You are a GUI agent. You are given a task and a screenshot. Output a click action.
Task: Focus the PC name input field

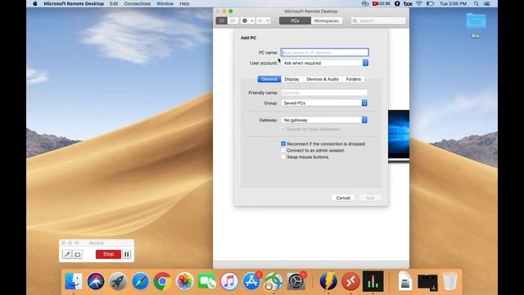pos(324,52)
